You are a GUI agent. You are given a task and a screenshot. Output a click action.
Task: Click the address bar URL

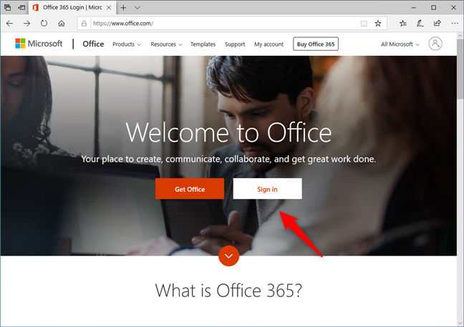(123, 24)
